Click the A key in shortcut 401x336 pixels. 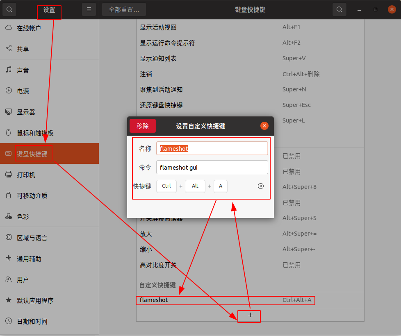point(221,186)
